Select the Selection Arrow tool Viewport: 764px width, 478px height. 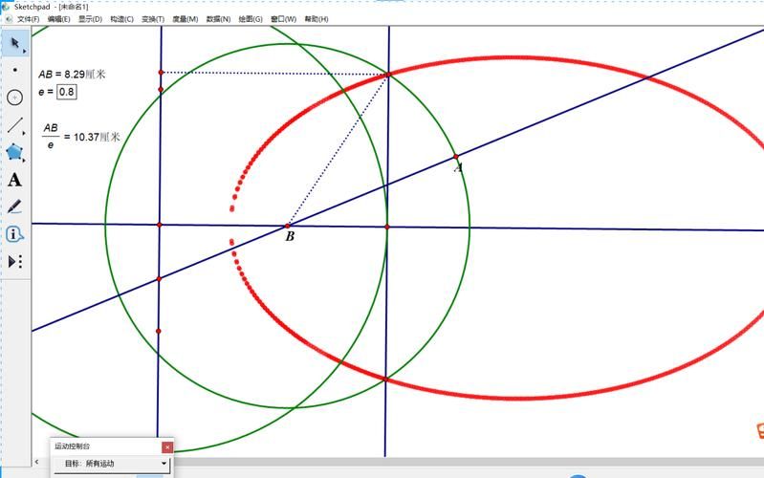pos(15,43)
